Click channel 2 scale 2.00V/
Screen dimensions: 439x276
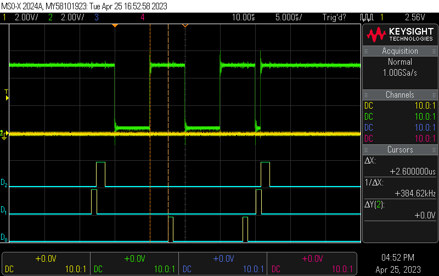(72, 18)
